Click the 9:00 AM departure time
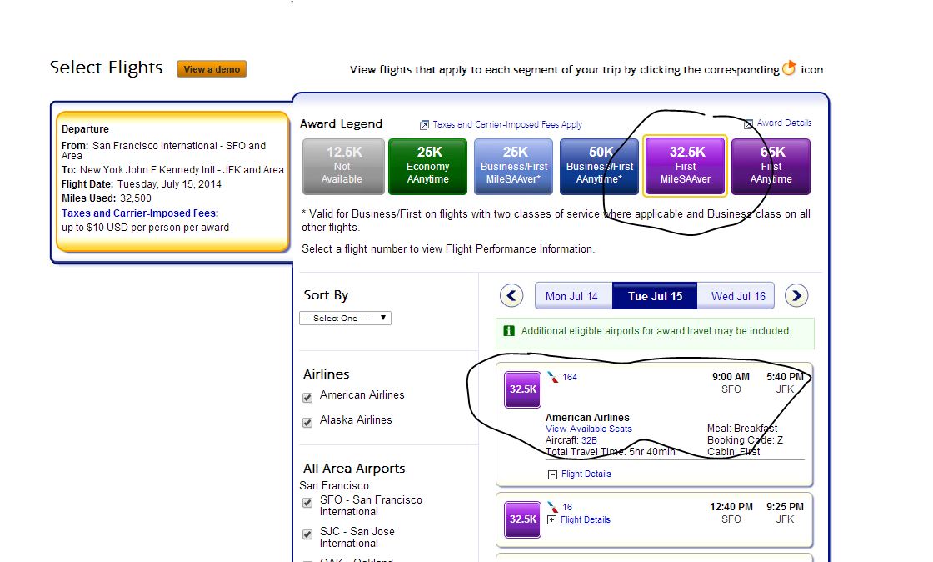 tap(731, 377)
